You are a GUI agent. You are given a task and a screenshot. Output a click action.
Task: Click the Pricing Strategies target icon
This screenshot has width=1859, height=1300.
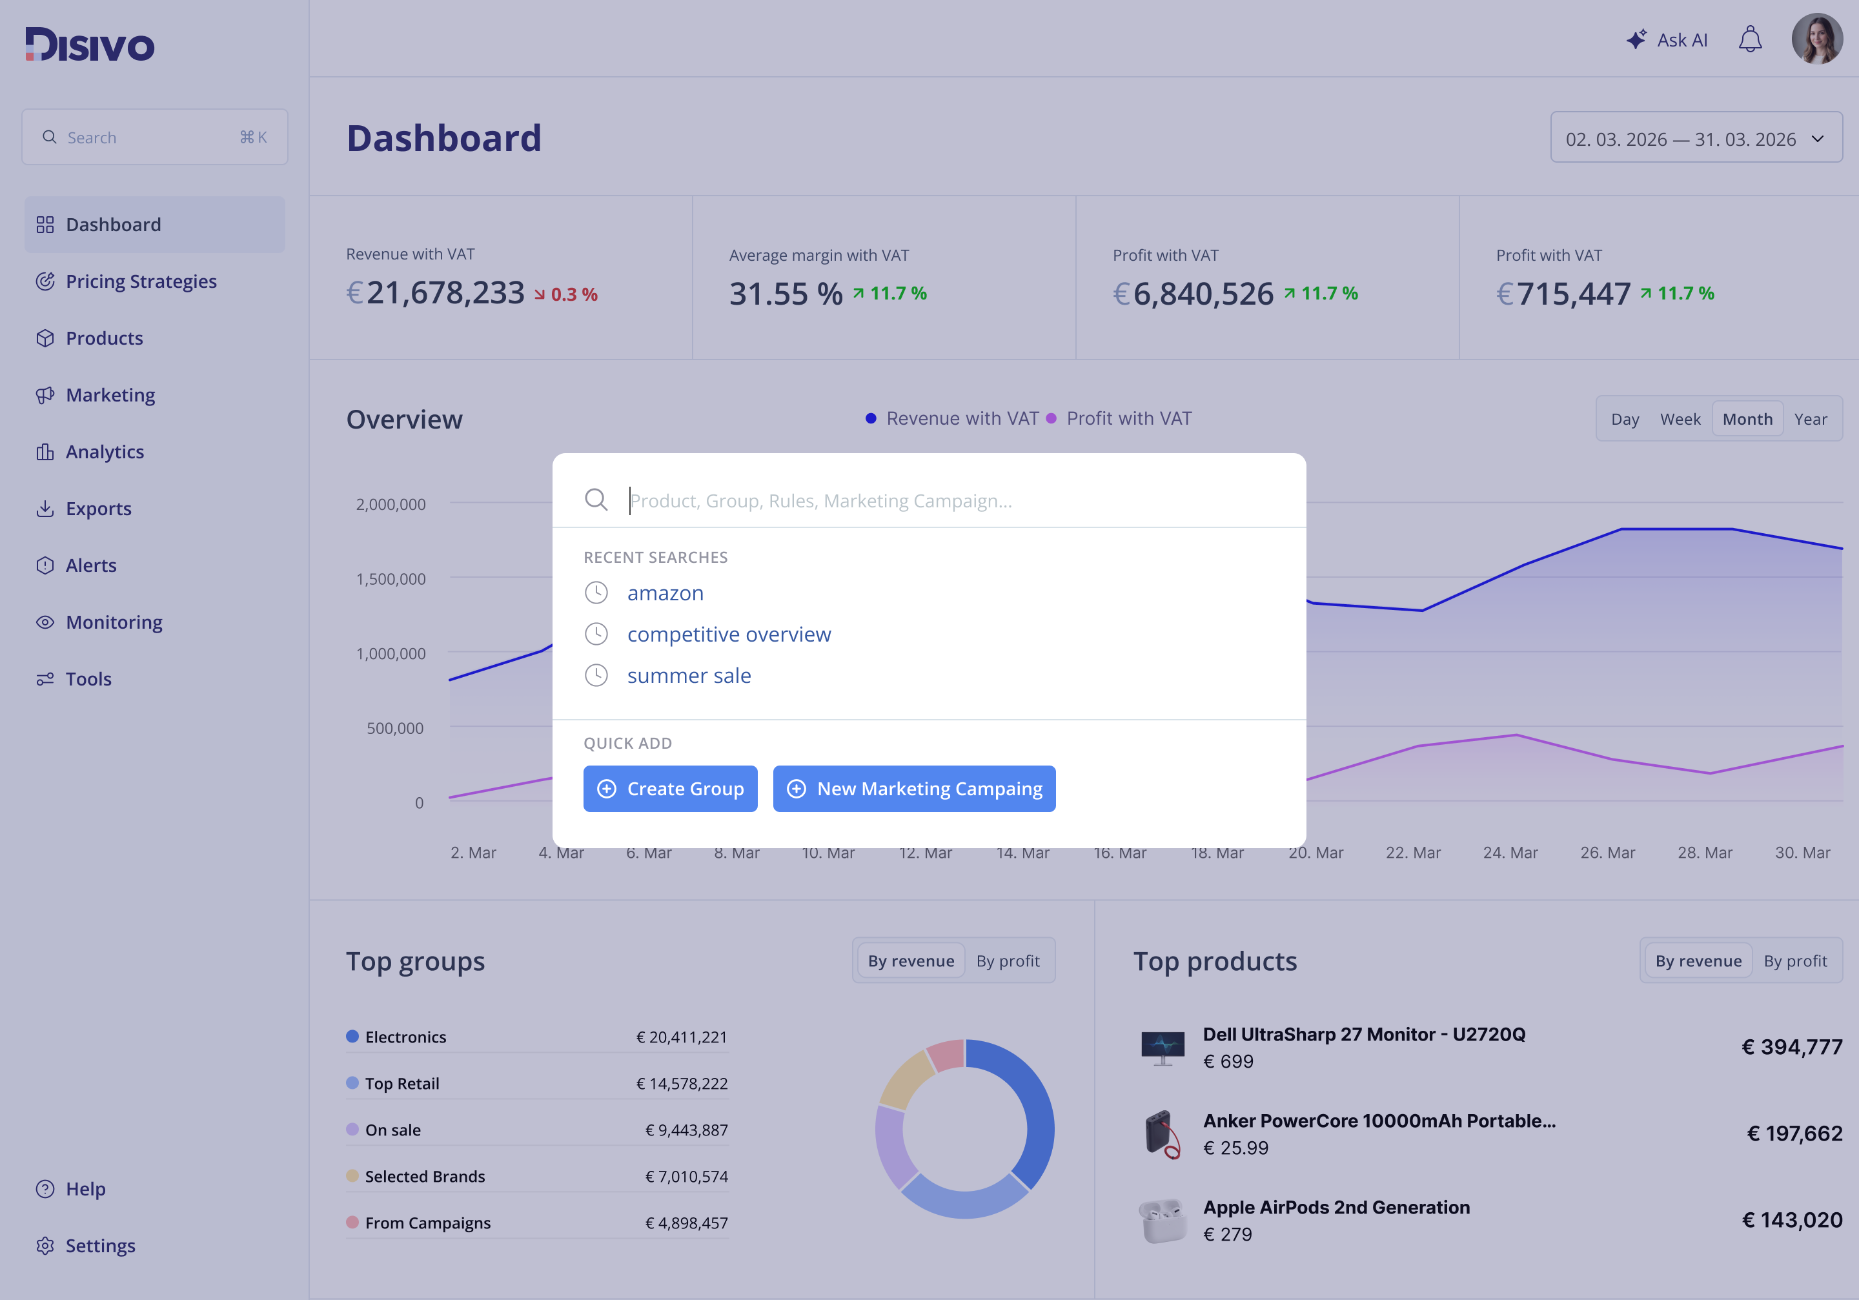coord(45,281)
